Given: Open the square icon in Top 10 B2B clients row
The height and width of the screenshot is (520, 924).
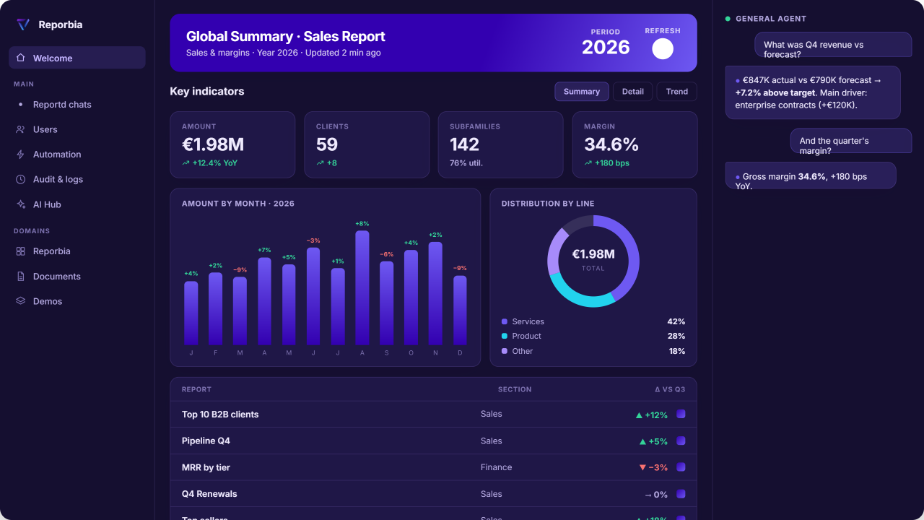Looking at the screenshot, I should point(681,414).
